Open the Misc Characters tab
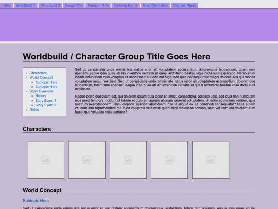278x209 pixels. (155, 5)
